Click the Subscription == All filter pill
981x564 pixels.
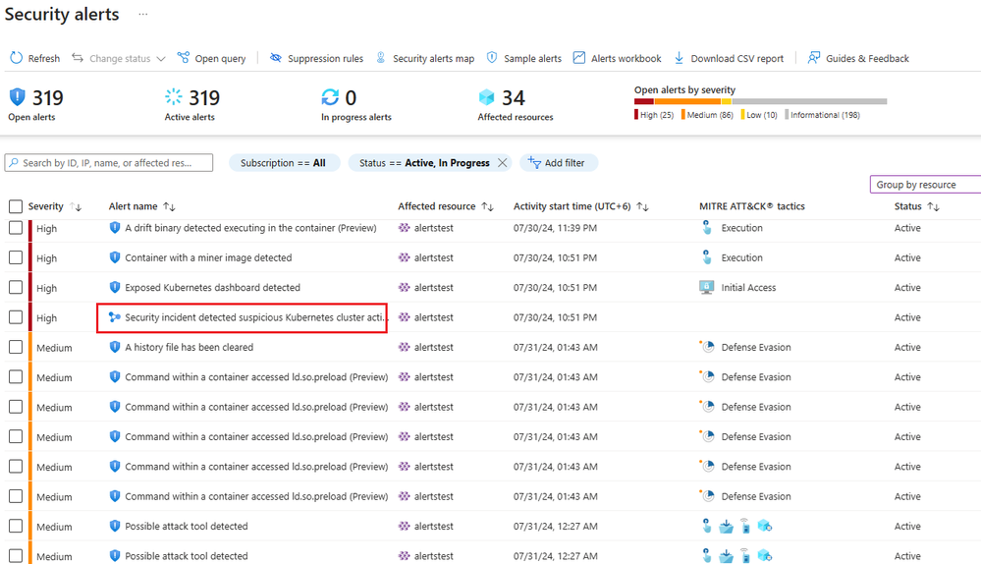(284, 163)
